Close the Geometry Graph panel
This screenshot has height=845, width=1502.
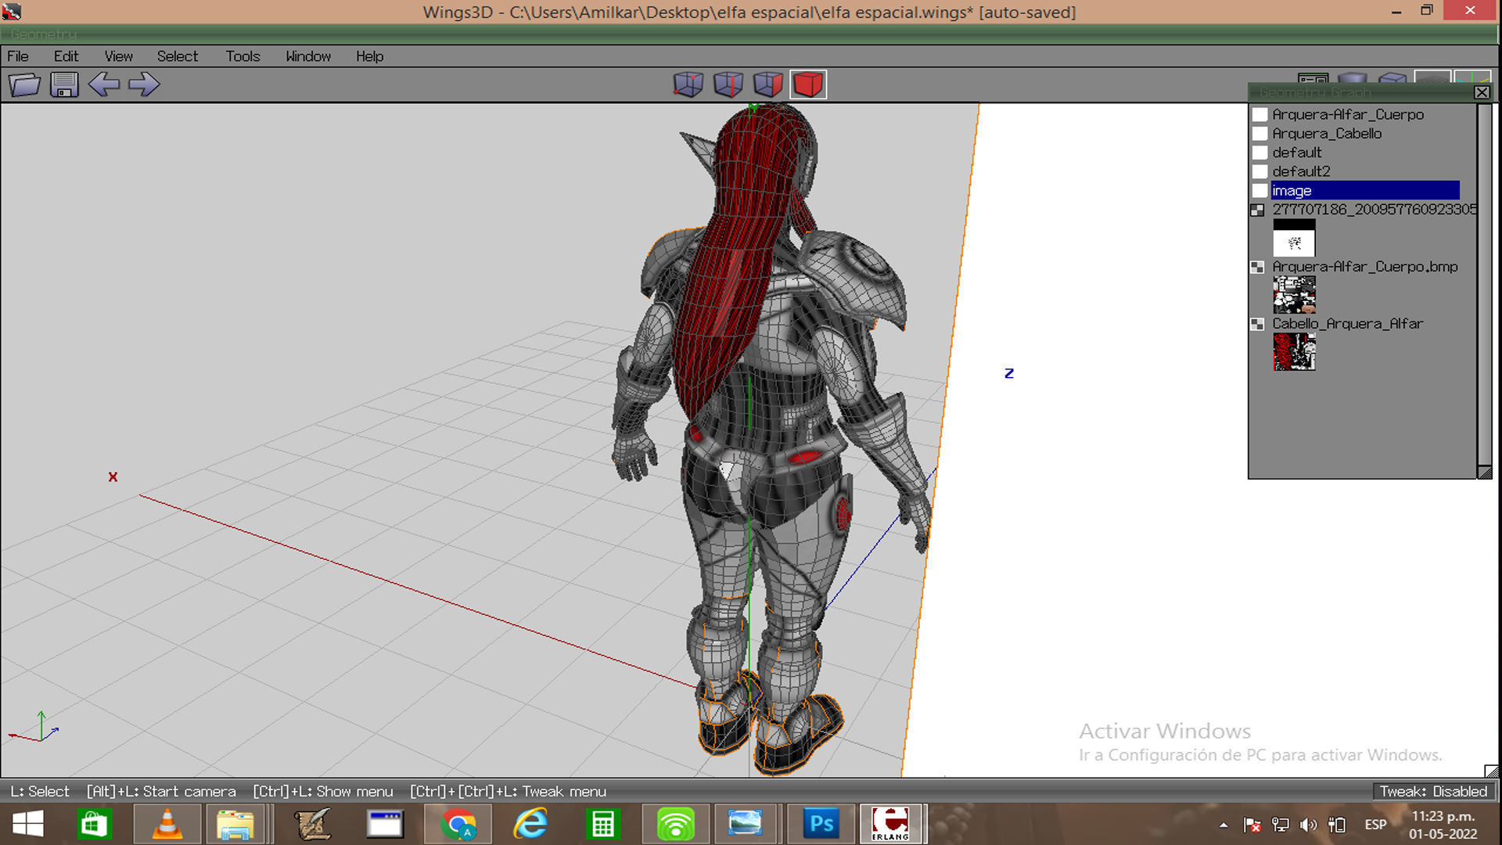pos(1482,92)
